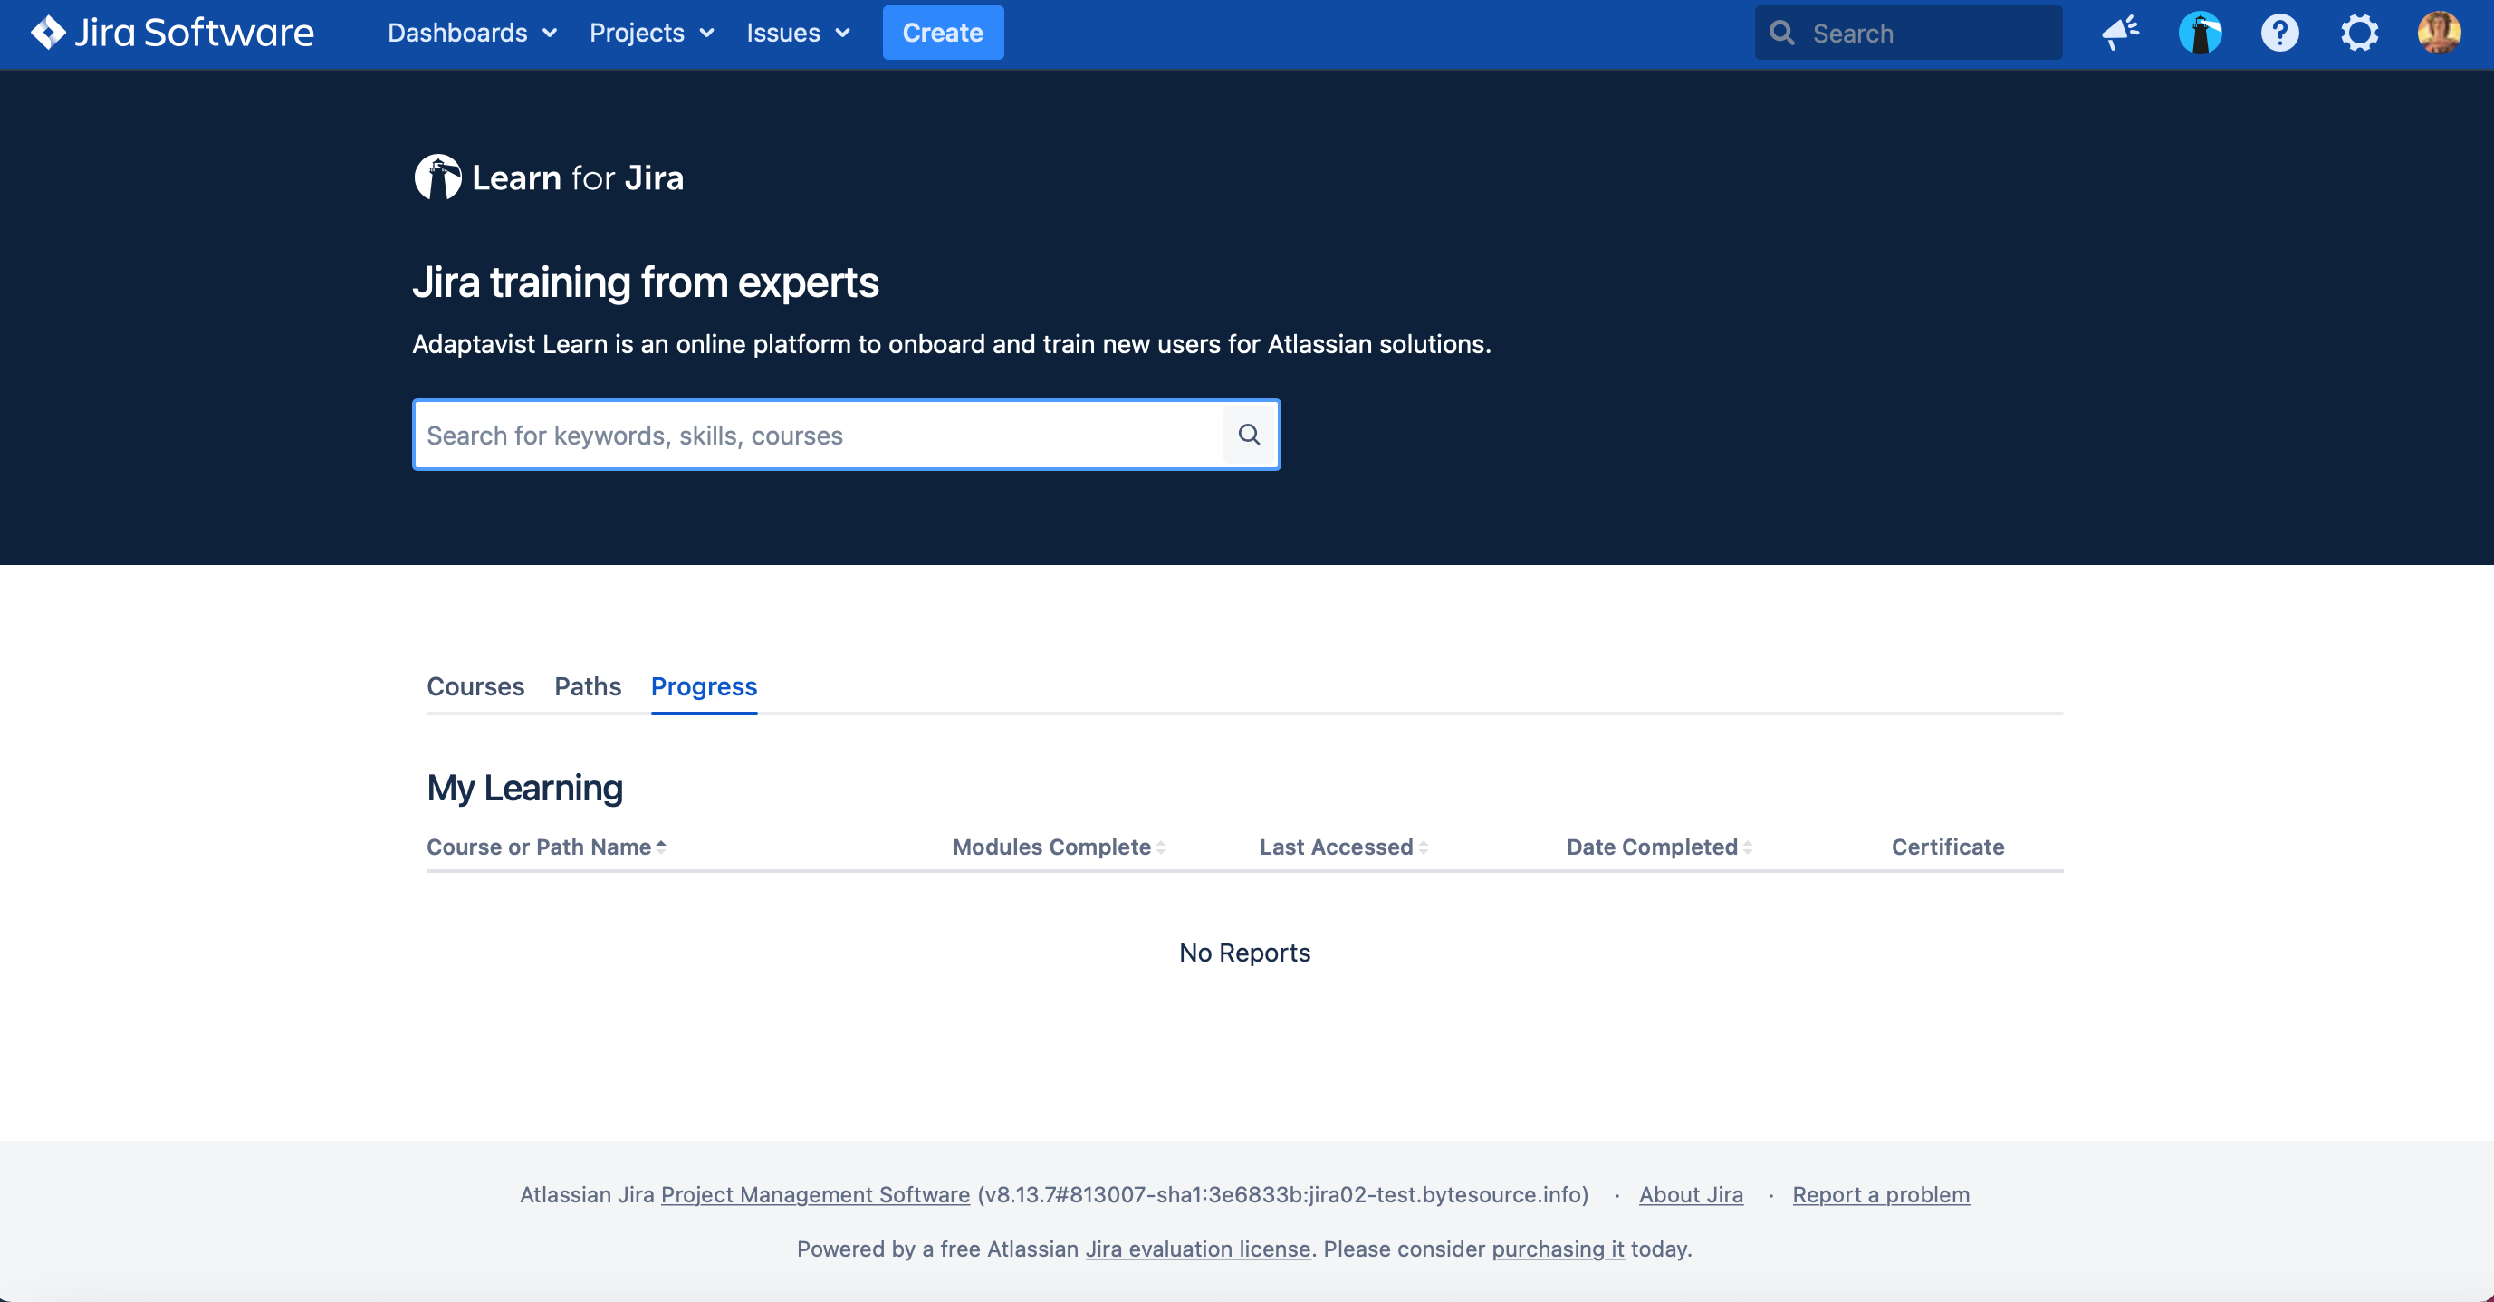The image size is (2494, 1302).
Task: Click the Jira Software logo
Action: [x=172, y=33]
